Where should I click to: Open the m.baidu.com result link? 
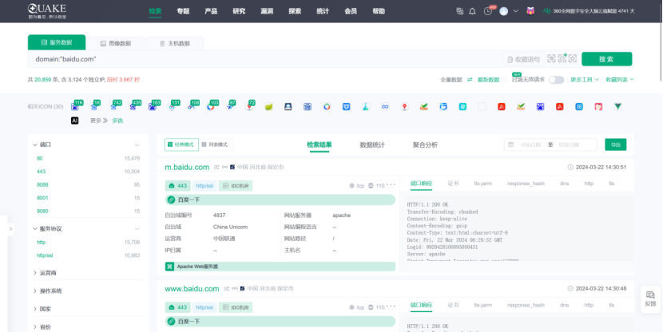tap(187, 168)
